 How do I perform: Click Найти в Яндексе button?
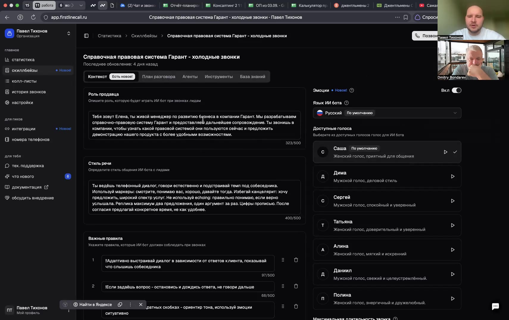pyautogui.click(x=93, y=305)
